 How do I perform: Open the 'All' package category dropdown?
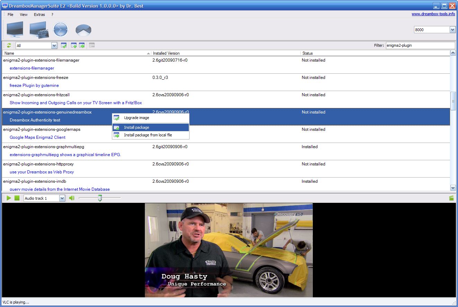[54, 45]
